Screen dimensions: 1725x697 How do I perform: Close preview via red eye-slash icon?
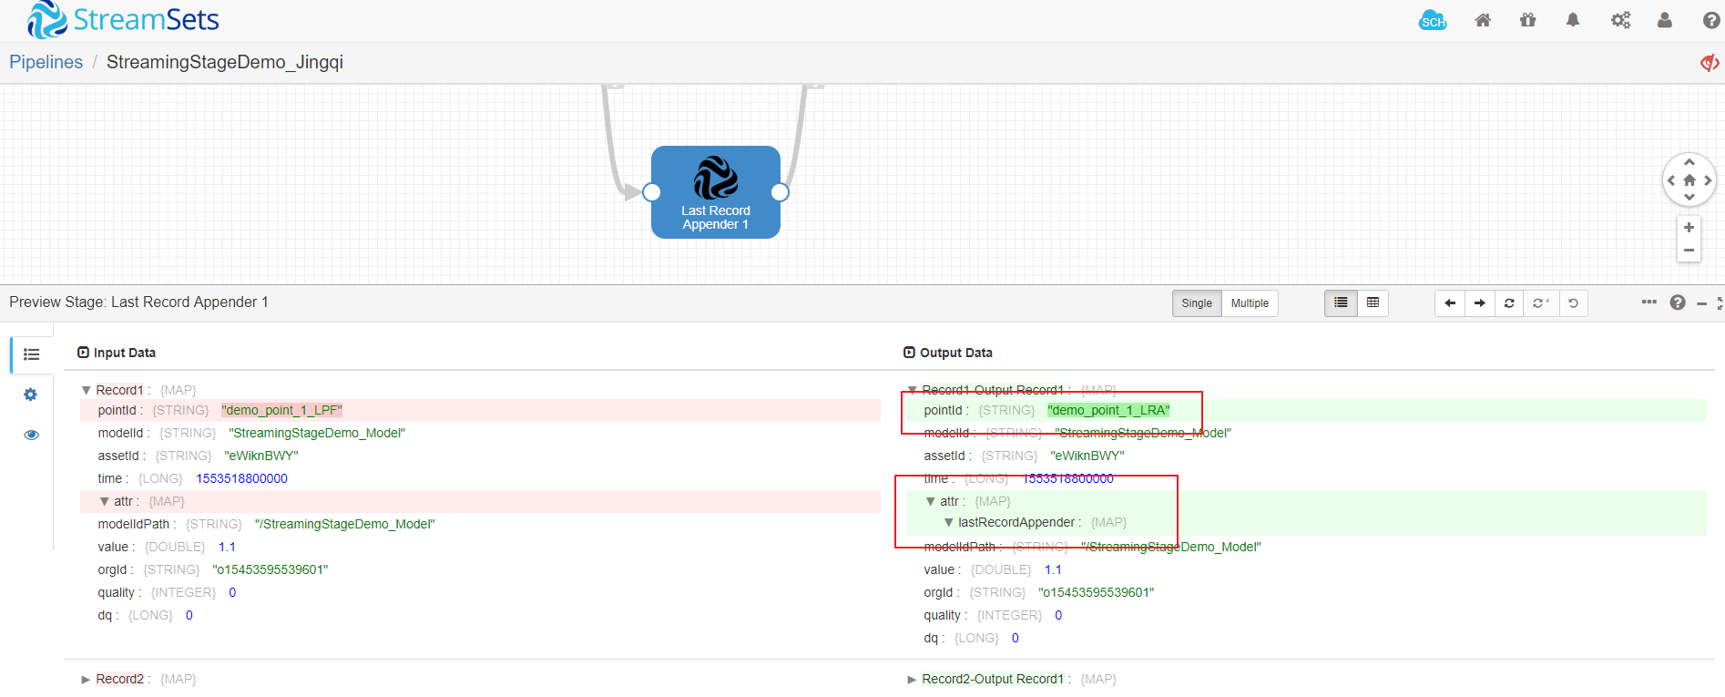pos(1709,62)
